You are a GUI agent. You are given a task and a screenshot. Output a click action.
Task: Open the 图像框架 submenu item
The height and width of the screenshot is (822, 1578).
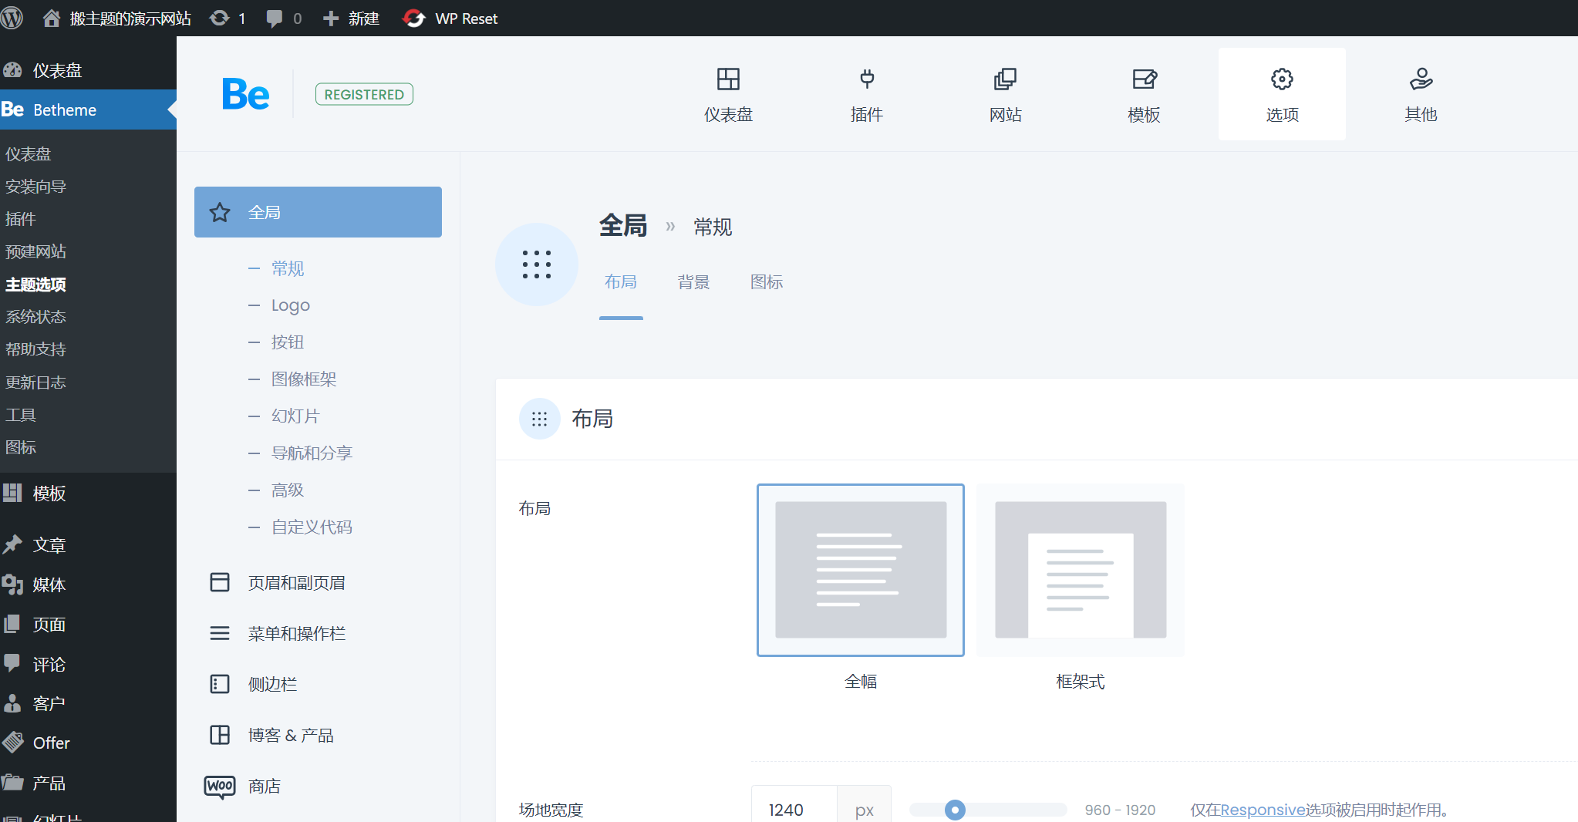tap(304, 379)
